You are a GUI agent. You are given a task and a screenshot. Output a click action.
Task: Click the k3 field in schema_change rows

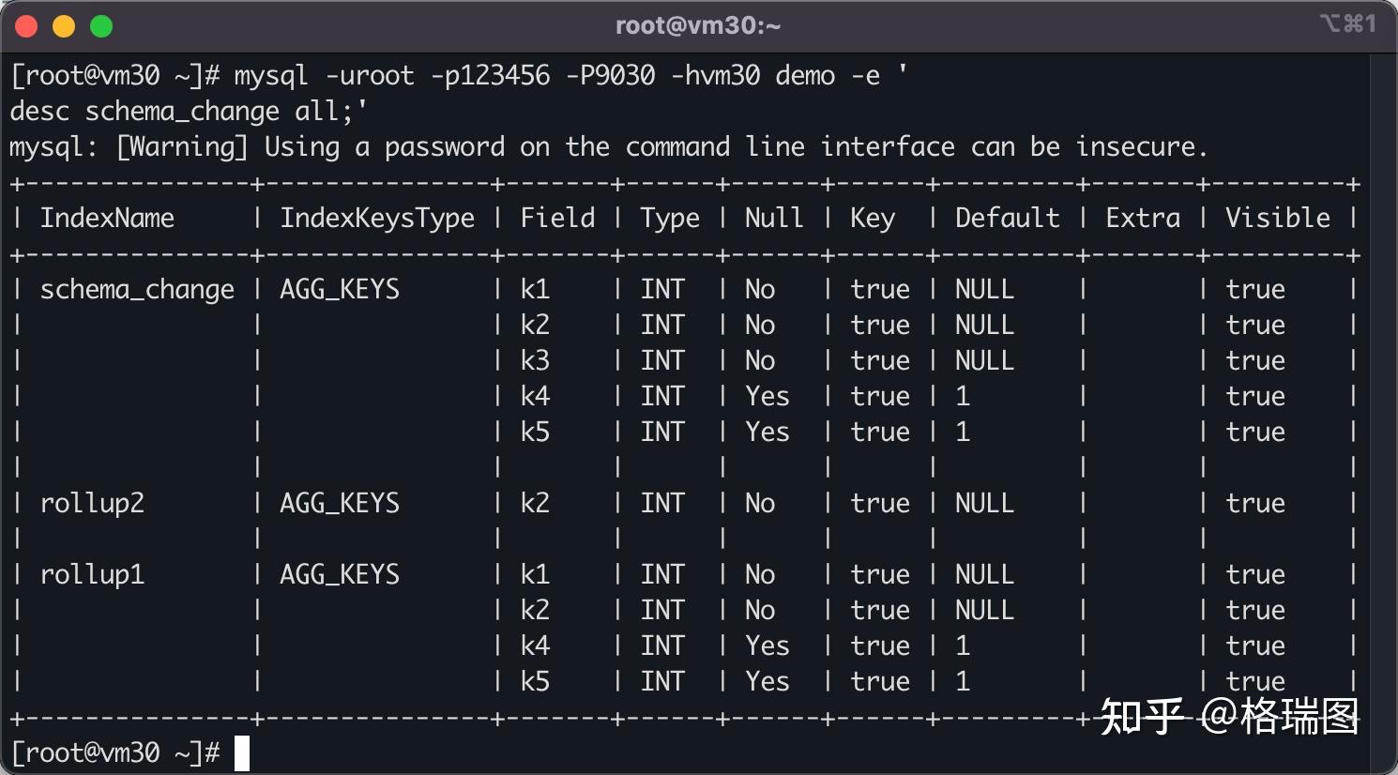(535, 361)
